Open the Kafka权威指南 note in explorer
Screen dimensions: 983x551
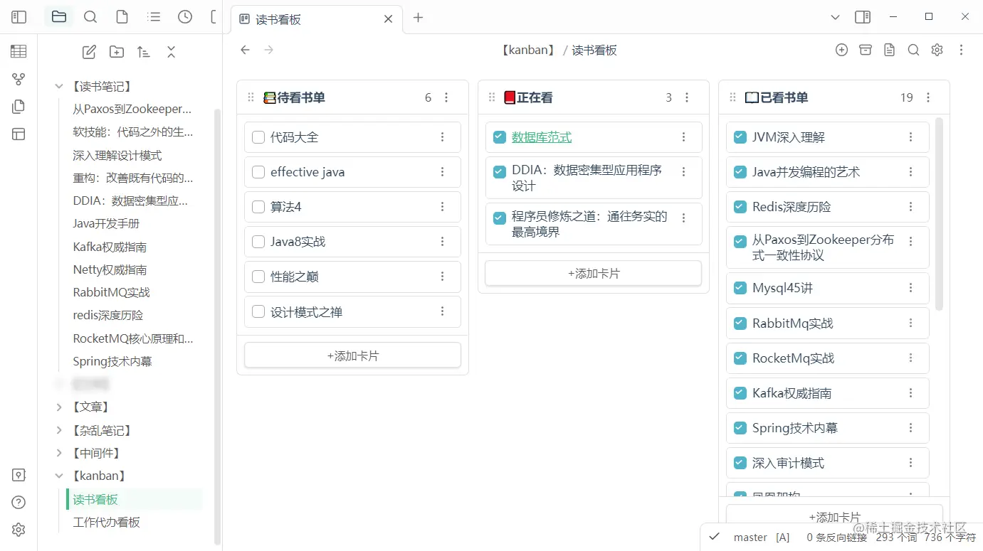point(110,247)
